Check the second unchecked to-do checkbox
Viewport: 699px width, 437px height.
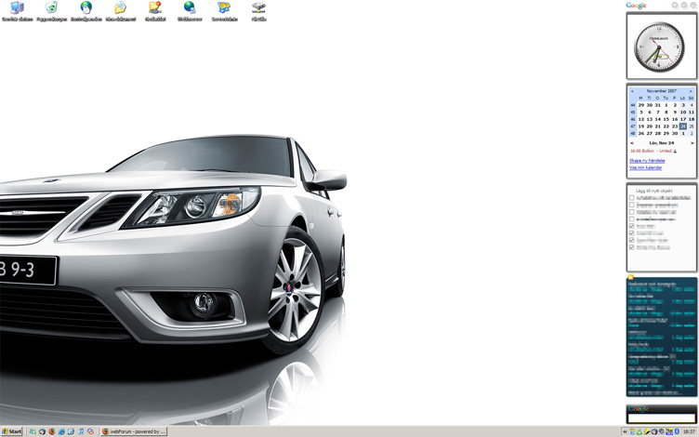[x=632, y=205]
